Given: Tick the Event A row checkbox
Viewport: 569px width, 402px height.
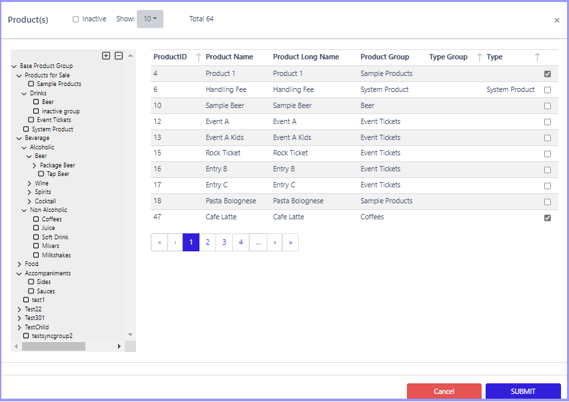Looking at the screenshot, I should click(x=548, y=122).
